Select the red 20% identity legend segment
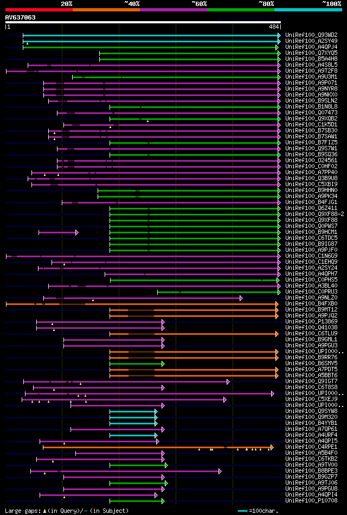The width and height of the screenshot is (347, 515). 39,10
